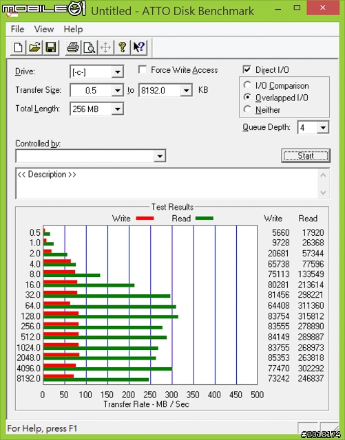Maximize the ATTO Disk Benchmark window

tap(297, 8)
